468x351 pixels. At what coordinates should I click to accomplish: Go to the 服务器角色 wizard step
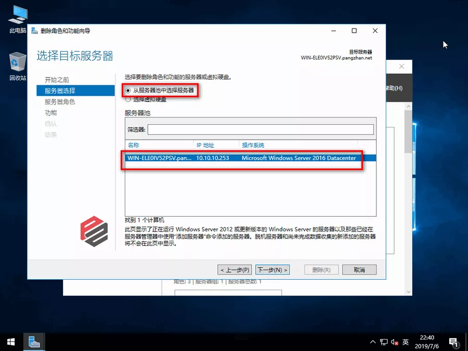(x=60, y=102)
